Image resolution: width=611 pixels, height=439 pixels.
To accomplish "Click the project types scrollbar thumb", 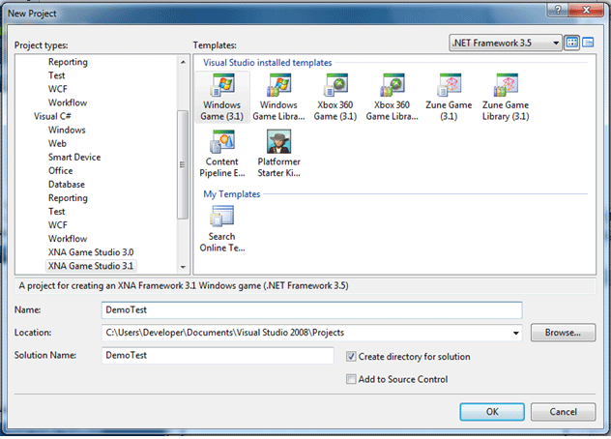I will (x=183, y=165).
